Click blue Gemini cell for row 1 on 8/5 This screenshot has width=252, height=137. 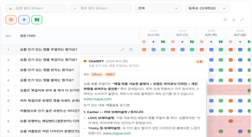[183, 49]
